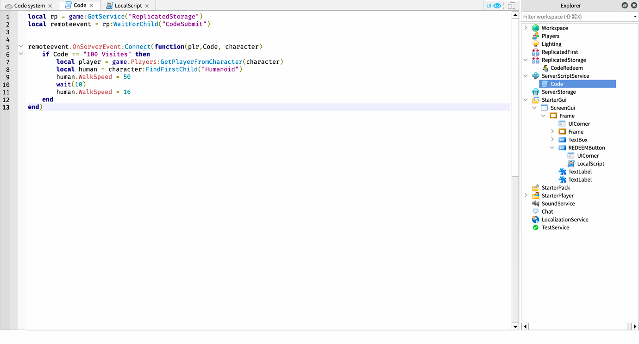Select the Code script row in Explorer
639x344 pixels.
click(x=577, y=84)
